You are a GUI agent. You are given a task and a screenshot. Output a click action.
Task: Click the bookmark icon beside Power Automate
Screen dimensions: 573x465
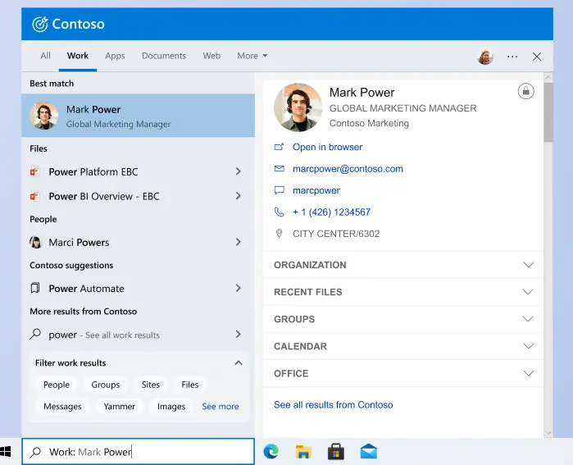pyautogui.click(x=35, y=288)
